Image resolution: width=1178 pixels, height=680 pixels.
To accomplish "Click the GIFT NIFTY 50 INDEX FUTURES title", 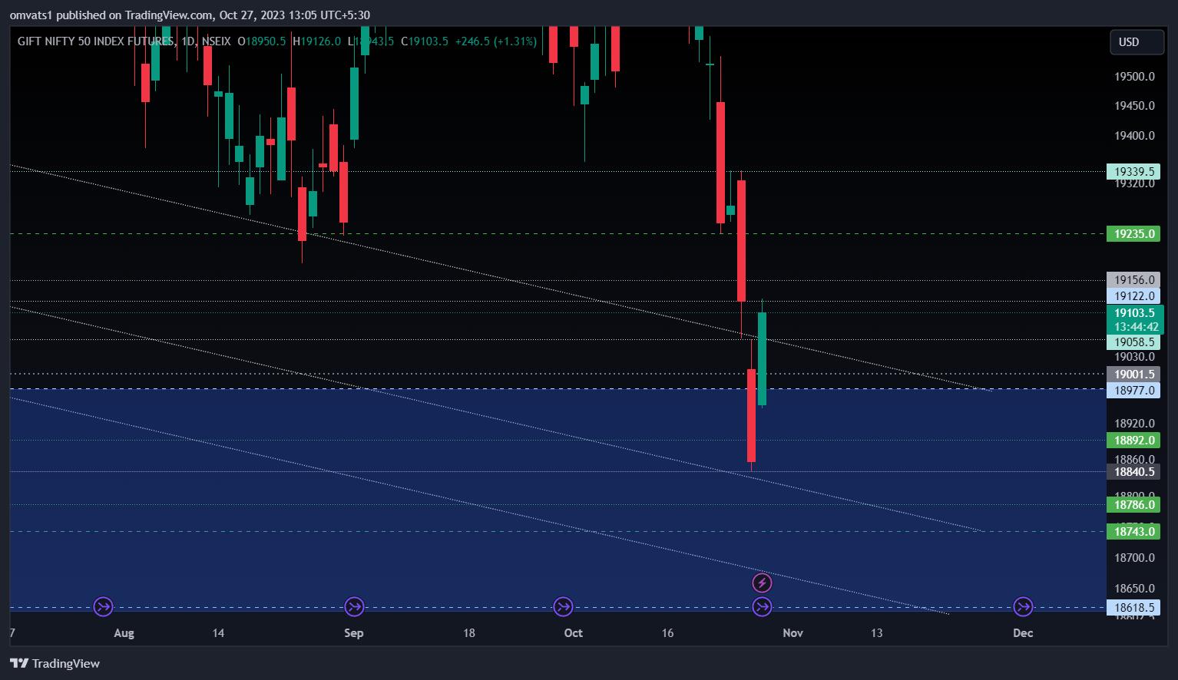I will pos(96,41).
